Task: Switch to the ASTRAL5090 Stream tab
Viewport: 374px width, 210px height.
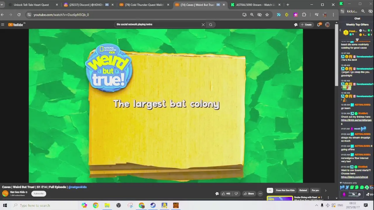Action: (255, 5)
